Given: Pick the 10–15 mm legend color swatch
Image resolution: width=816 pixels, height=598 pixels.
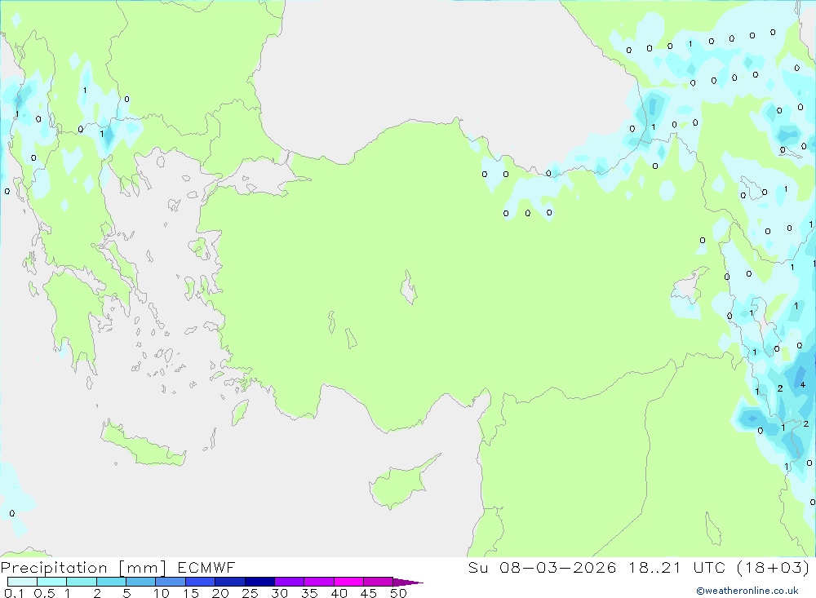Looking at the screenshot, I should (x=171, y=582).
